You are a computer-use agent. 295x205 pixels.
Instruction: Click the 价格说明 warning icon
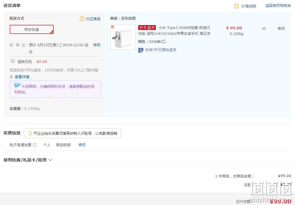[236, 6]
